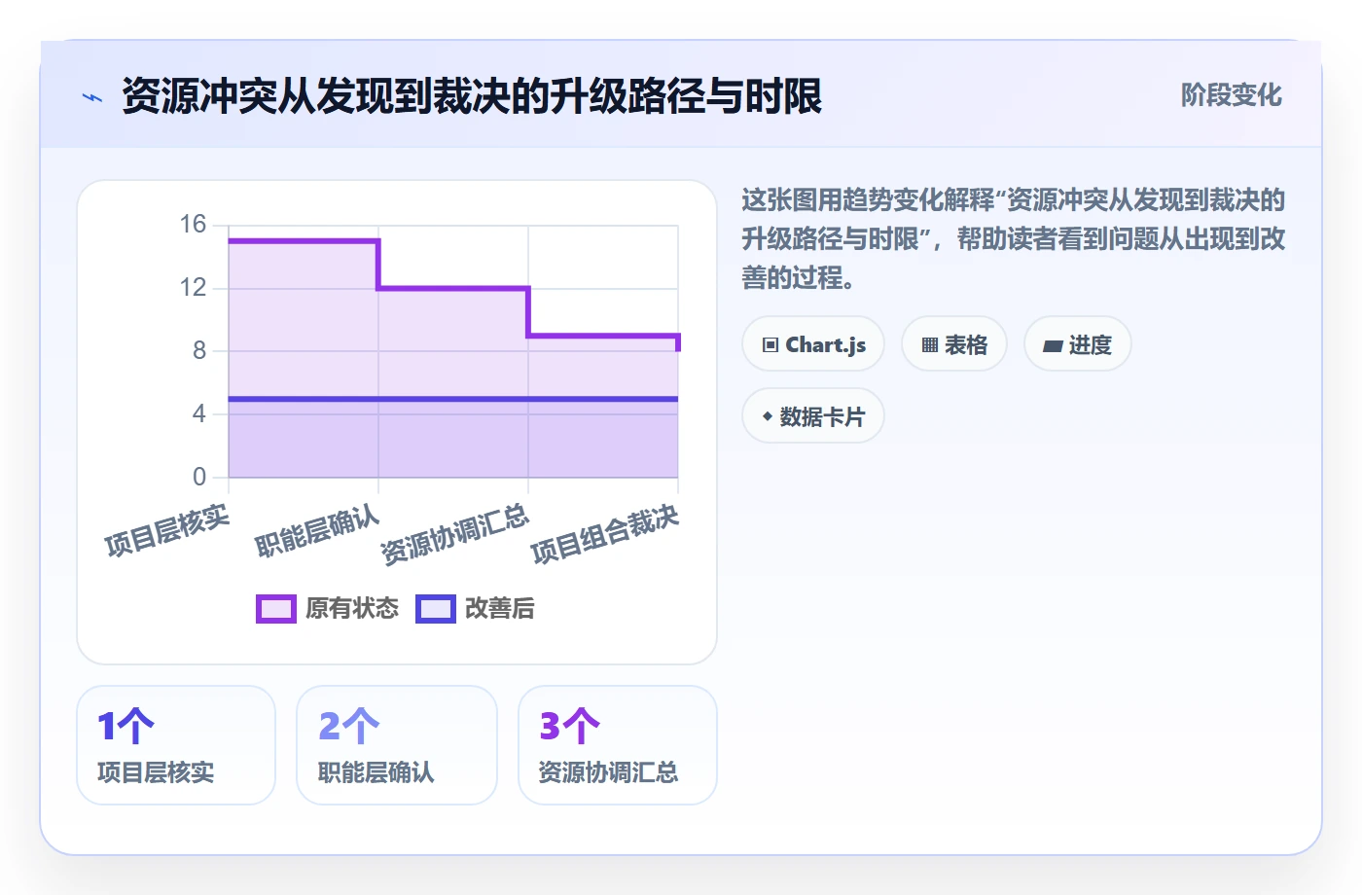This screenshot has width=1362, height=895.
Task: Click the 原有状态 legend label
Action: pos(352,609)
